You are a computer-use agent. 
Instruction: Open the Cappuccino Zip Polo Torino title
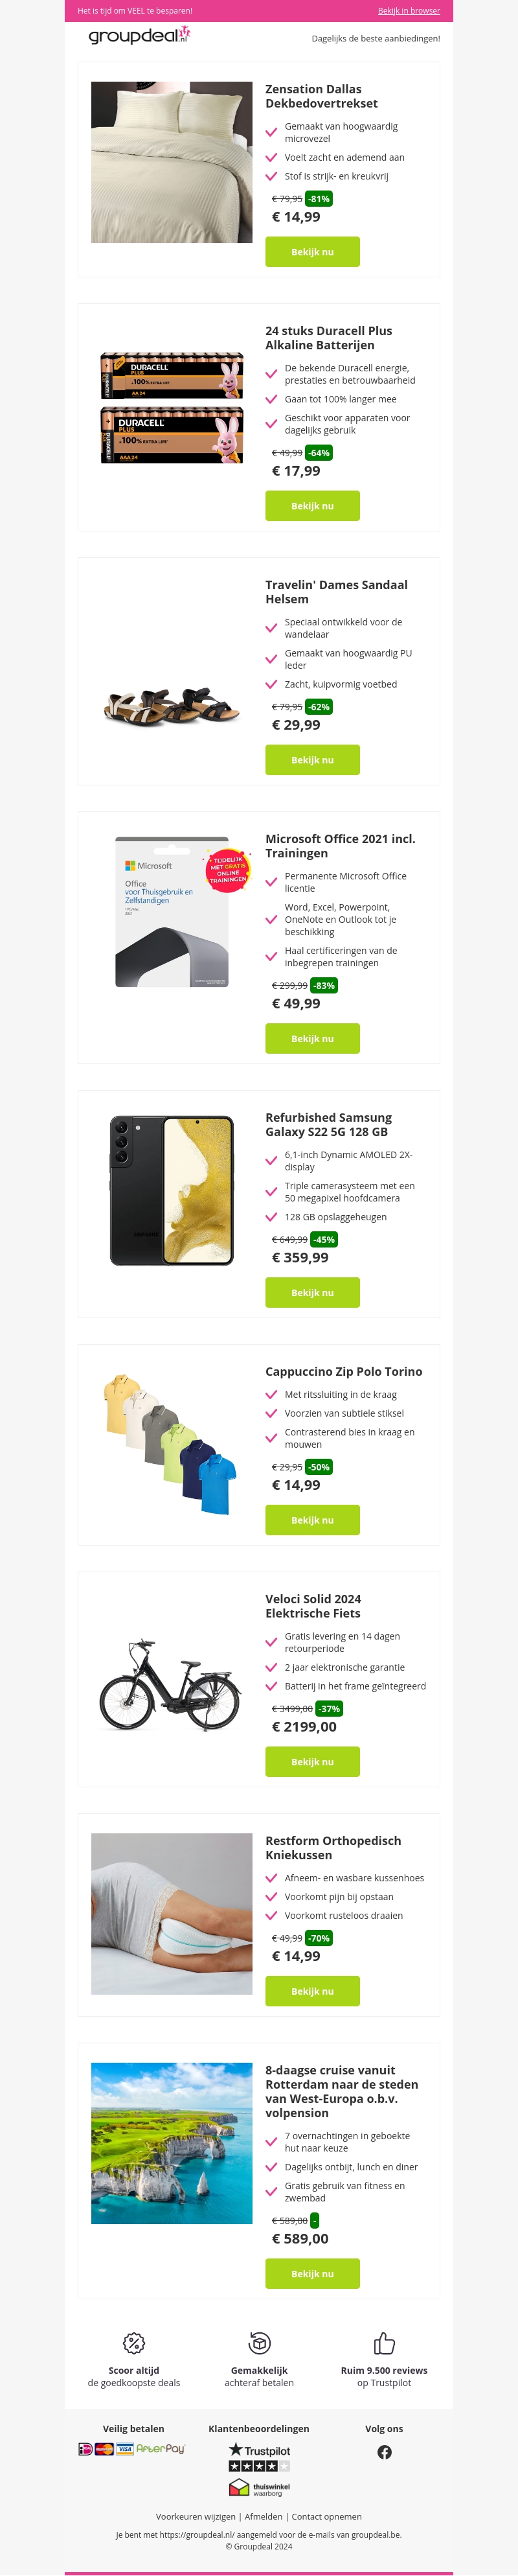point(343,1372)
